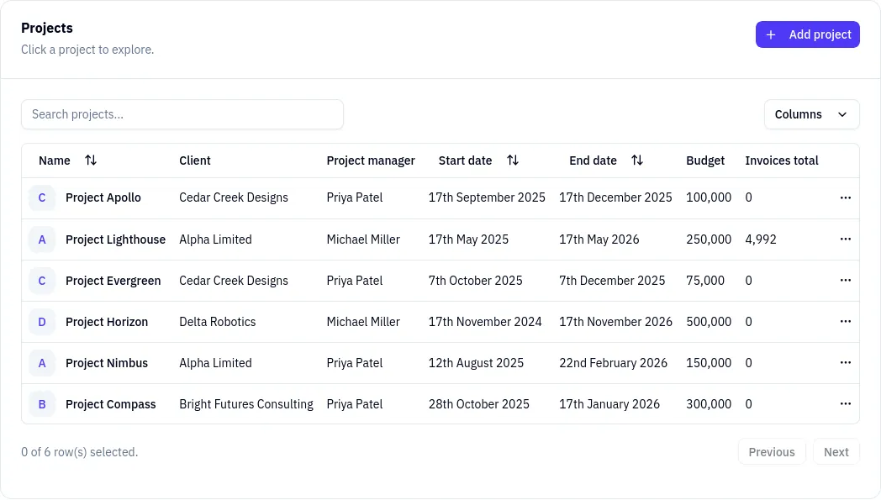Image resolution: width=881 pixels, height=500 pixels.
Task: Open the actions menu for Project Nimbus
Action: click(x=845, y=362)
